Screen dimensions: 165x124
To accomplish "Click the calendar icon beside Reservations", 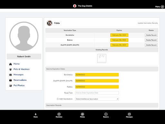I will click(x=10, y=80).
